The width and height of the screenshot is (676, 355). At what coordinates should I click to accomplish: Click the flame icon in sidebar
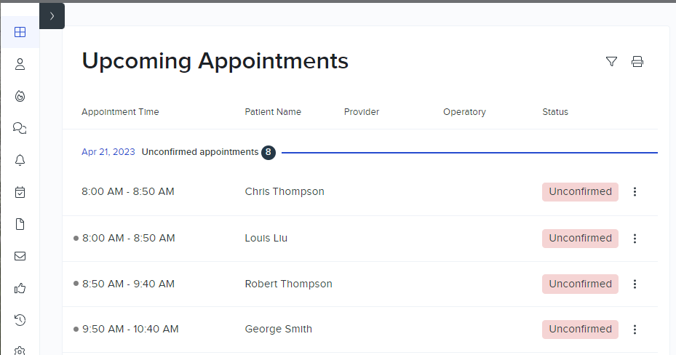tap(20, 96)
